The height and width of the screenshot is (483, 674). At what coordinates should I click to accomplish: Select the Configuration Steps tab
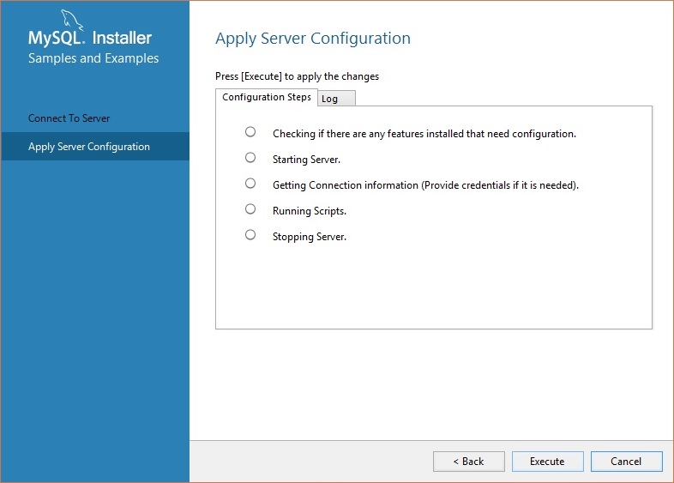[x=267, y=97]
